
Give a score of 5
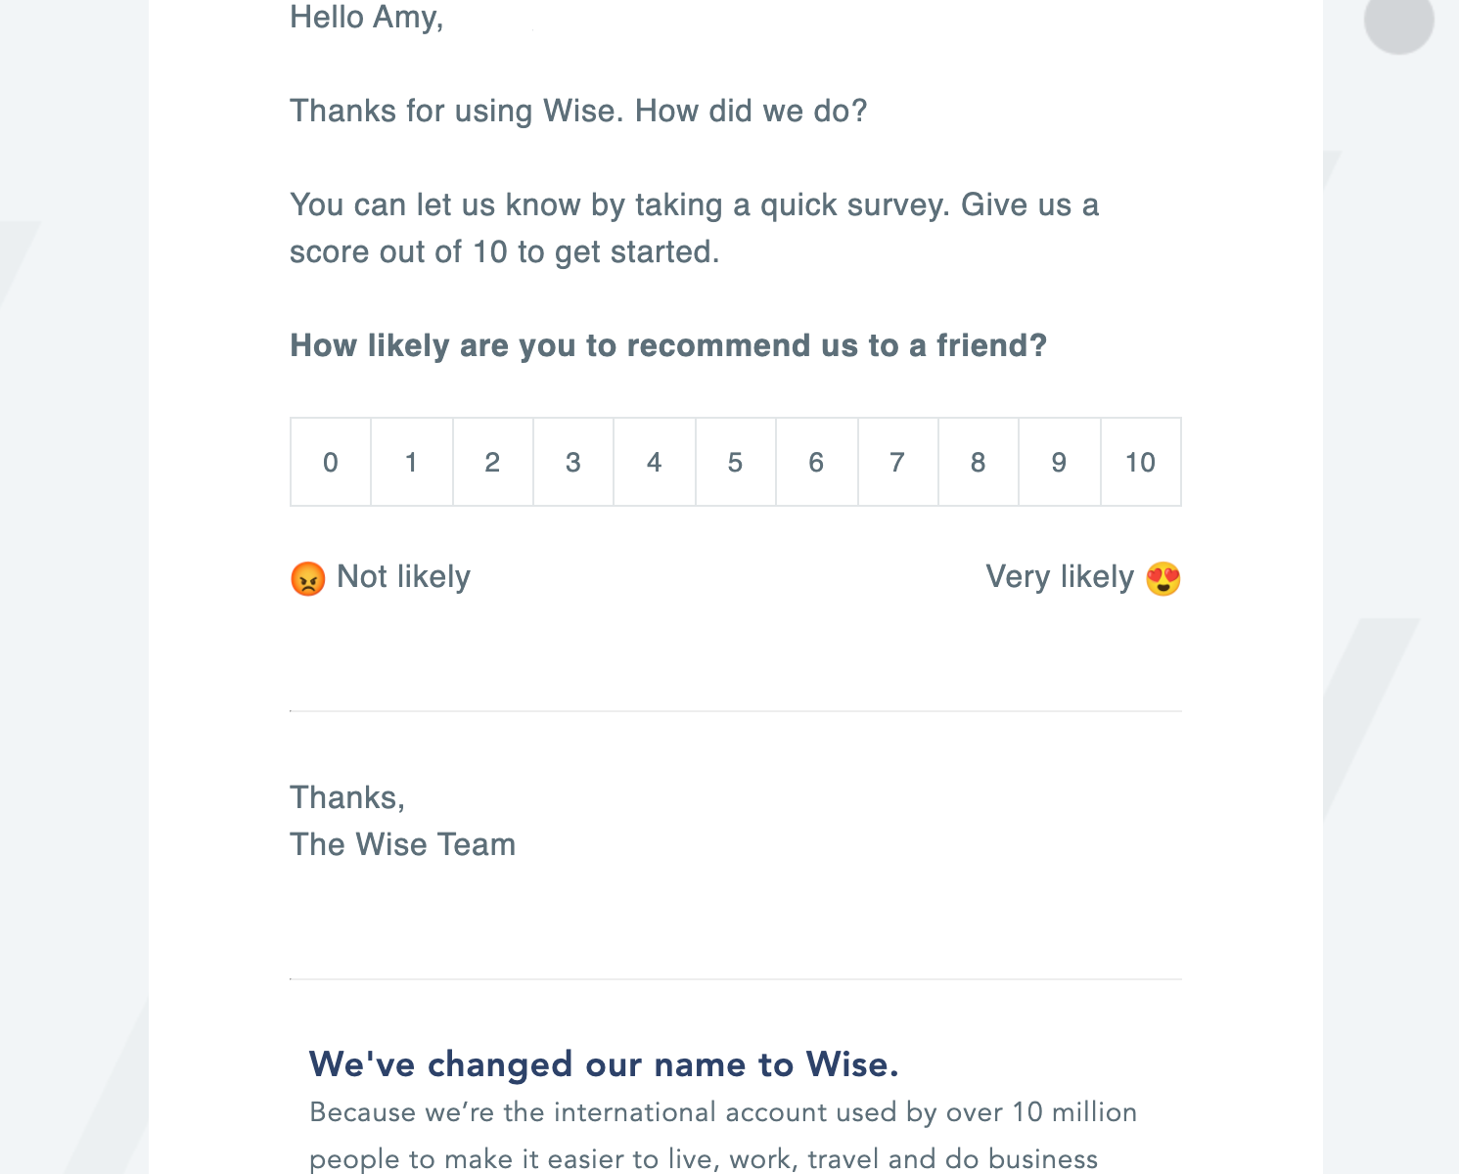pyautogui.click(x=736, y=462)
